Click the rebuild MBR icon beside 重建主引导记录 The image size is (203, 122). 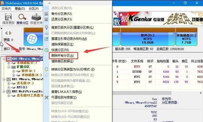pos(46,39)
